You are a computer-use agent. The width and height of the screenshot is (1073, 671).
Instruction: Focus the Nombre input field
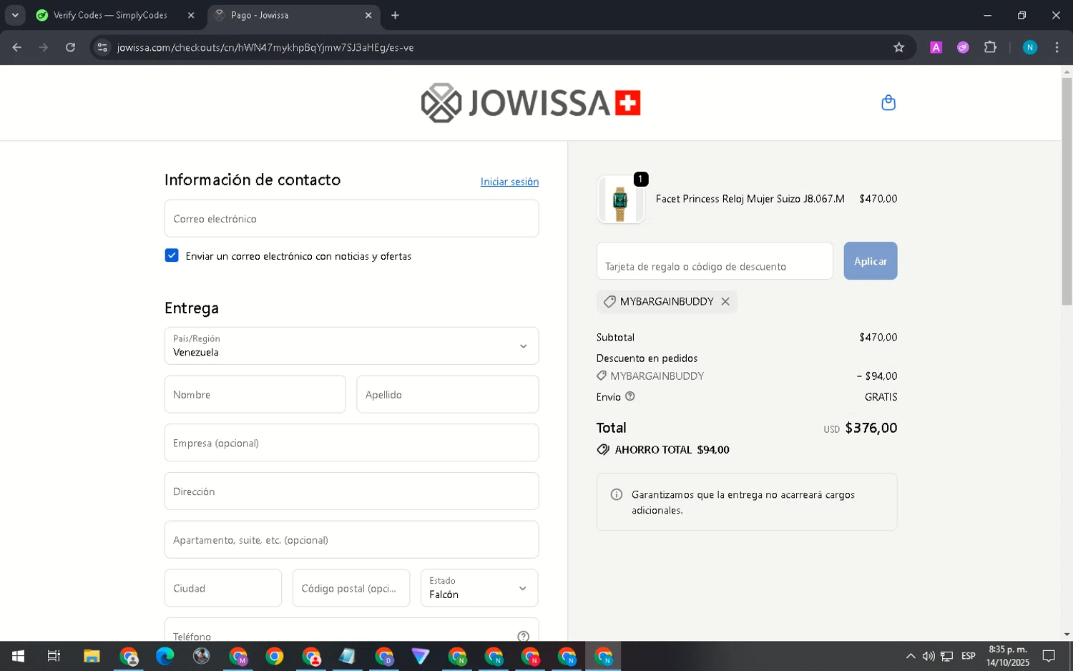[255, 394]
